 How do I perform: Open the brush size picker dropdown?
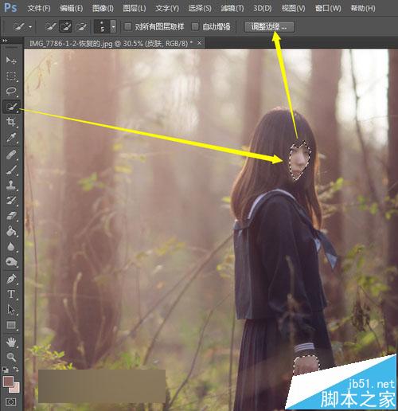click(x=114, y=26)
